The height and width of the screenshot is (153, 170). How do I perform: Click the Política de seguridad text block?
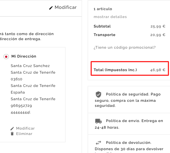(128, 100)
